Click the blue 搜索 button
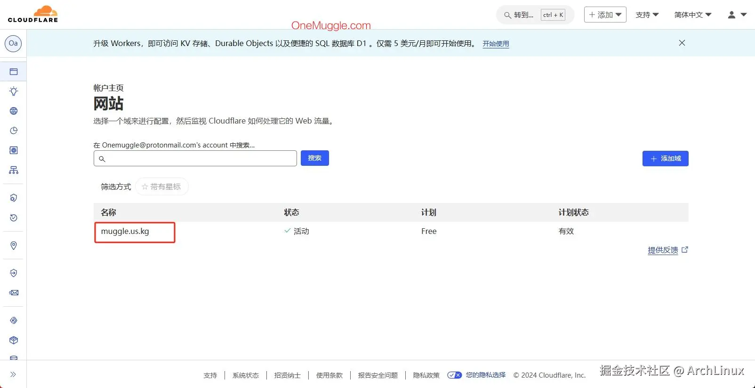This screenshot has height=388, width=755. pos(315,158)
